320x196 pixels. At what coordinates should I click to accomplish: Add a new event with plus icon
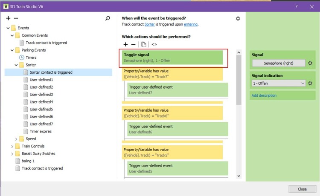tap(8, 18)
